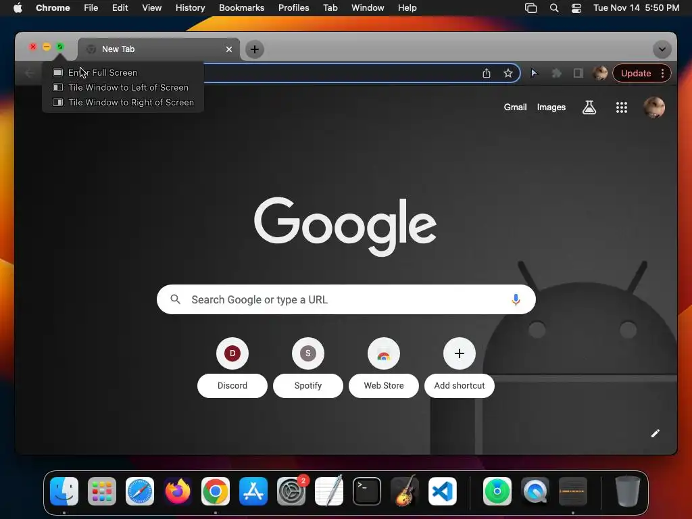Click the Add shortcut plus icon

[x=460, y=353]
